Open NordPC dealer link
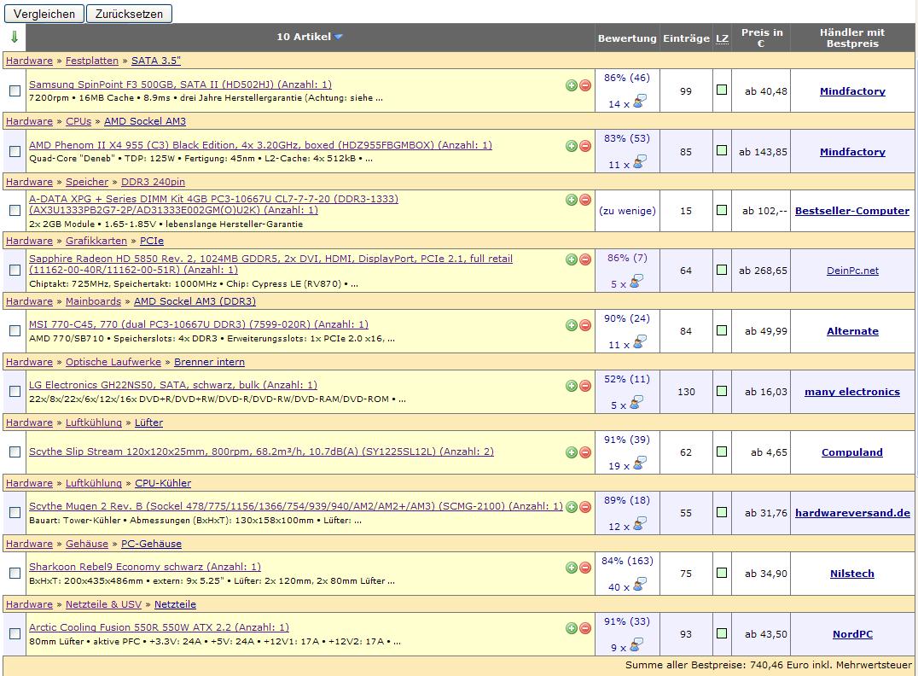Viewport: 918px width, 676px height. pos(852,634)
